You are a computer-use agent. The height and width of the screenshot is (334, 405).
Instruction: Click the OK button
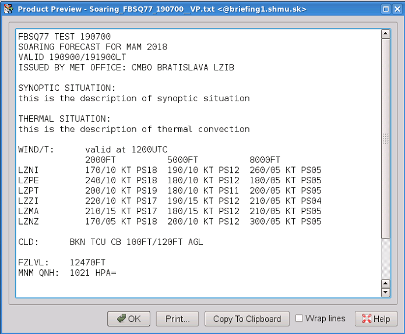(x=129, y=319)
